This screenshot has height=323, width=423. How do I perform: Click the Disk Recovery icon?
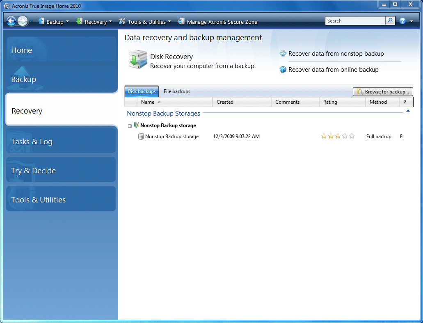pos(138,59)
